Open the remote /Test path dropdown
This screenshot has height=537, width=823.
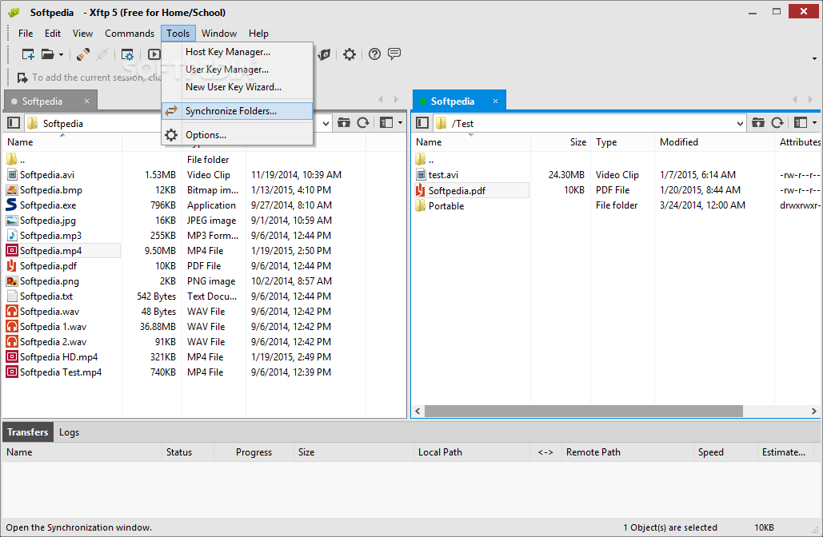coord(740,123)
